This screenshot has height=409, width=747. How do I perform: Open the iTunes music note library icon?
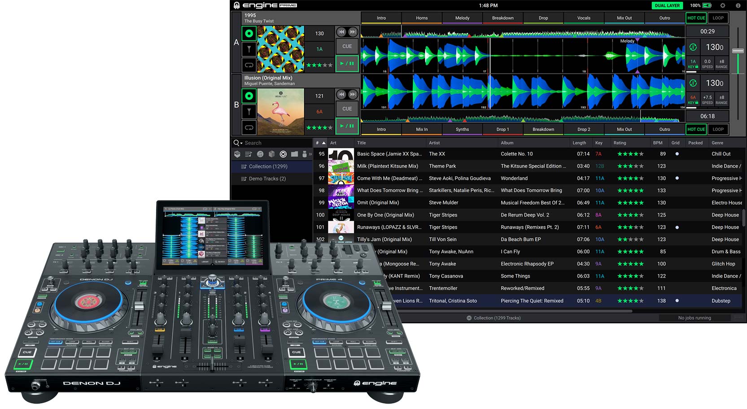point(260,154)
